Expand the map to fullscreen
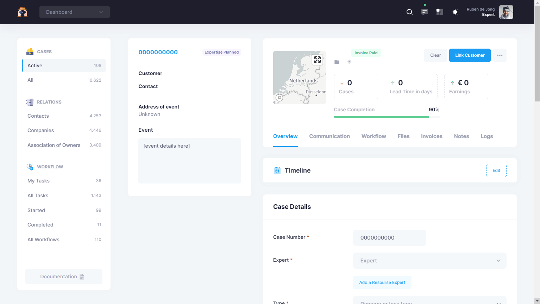This screenshot has width=540, height=304. click(x=317, y=60)
